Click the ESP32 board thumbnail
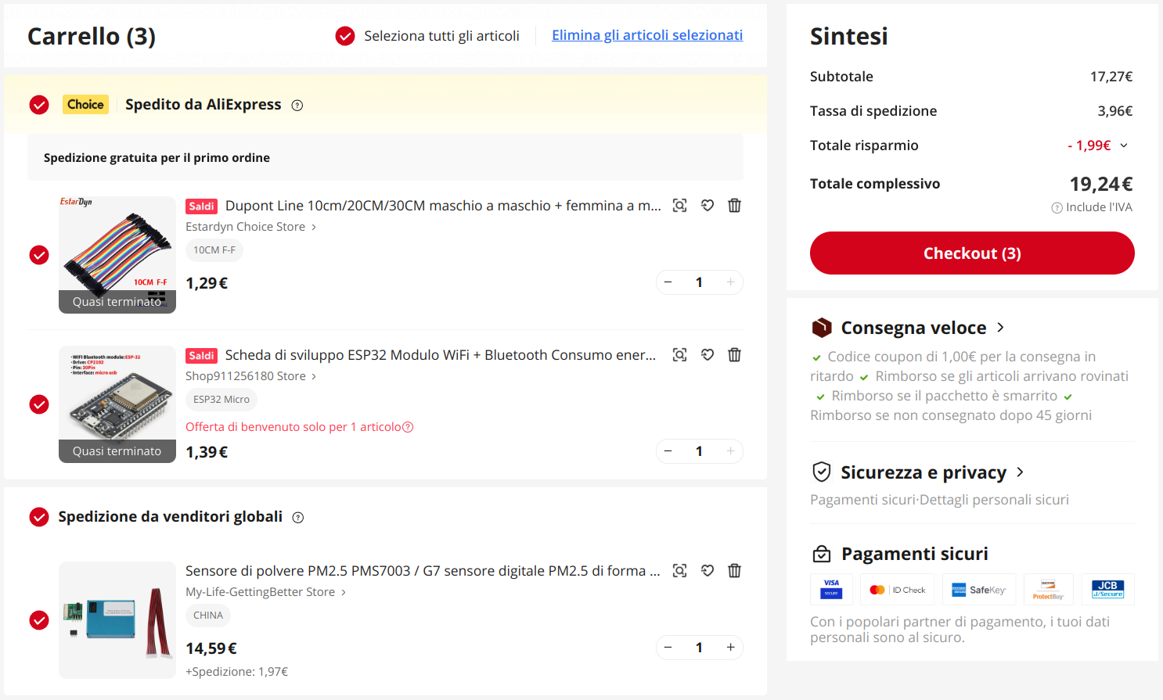 (x=117, y=404)
